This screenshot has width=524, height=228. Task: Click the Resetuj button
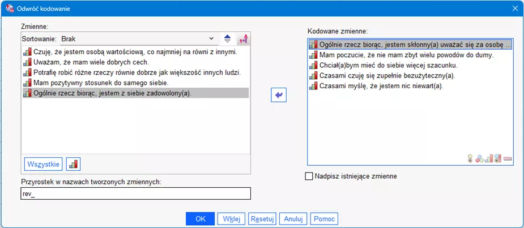pos(263,219)
